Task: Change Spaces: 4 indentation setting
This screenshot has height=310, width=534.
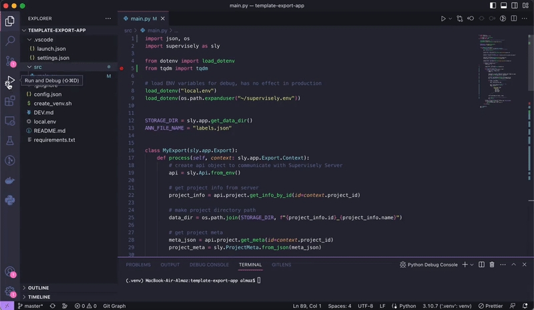Action: [x=340, y=306]
